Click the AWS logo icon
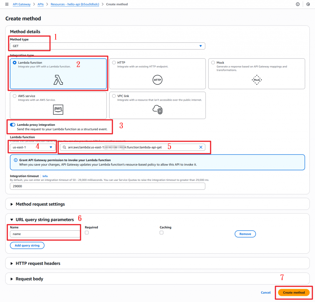This screenshot has width=315, height=302. [58, 109]
